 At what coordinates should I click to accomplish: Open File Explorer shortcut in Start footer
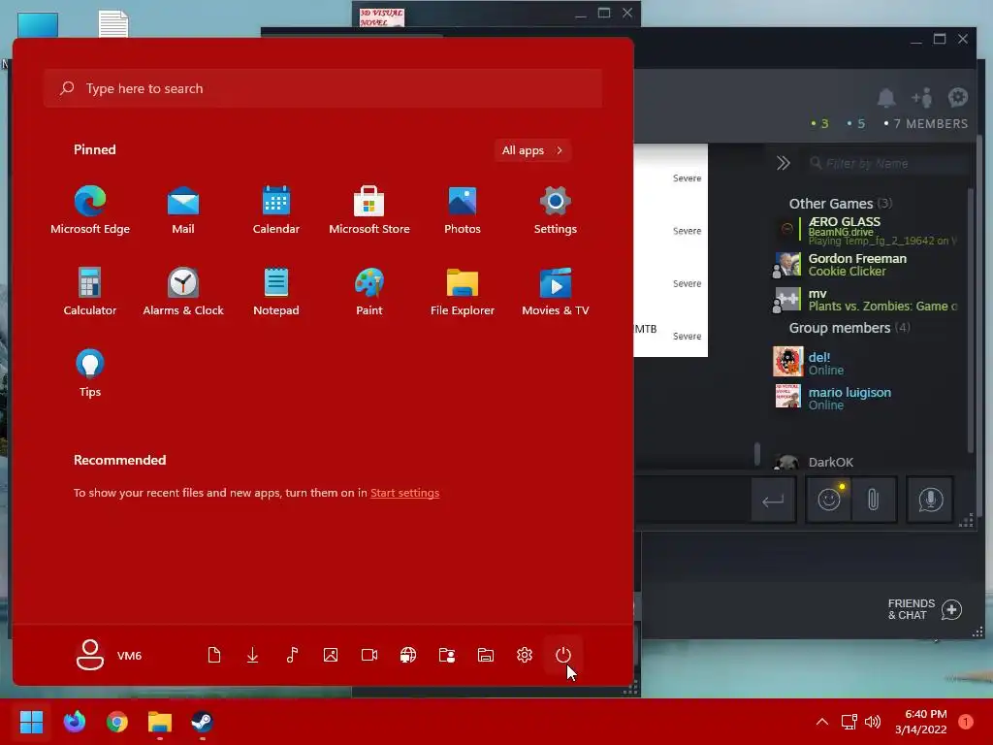[486, 655]
